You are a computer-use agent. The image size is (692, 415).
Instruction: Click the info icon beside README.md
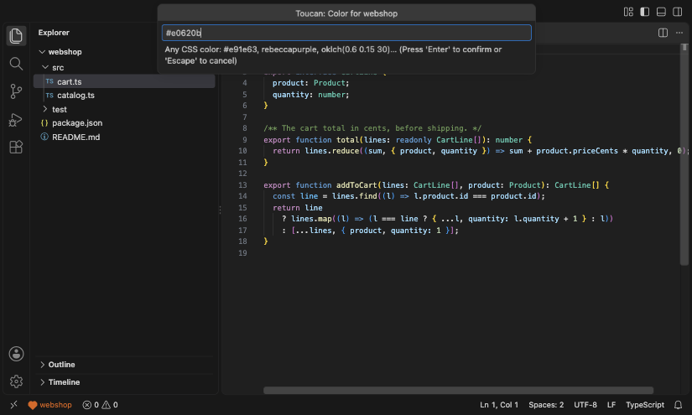pos(44,137)
